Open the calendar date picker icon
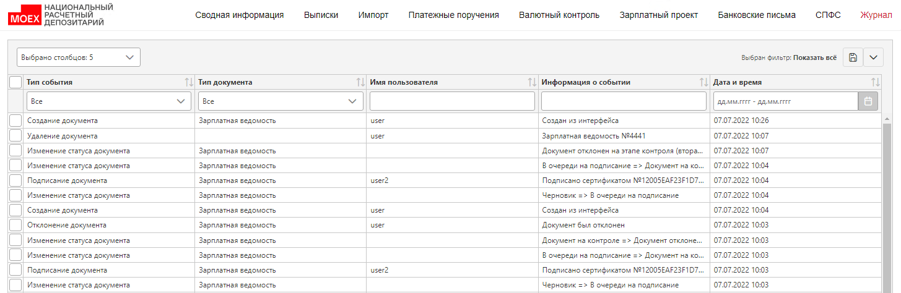Image resolution: width=901 pixels, height=293 pixels. (x=868, y=101)
